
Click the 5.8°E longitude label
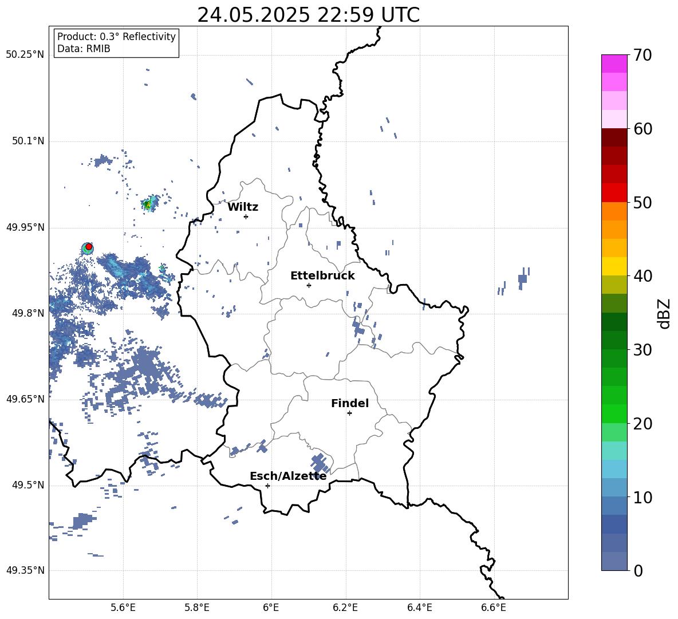(x=197, y=608)
